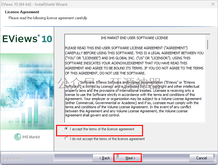Click the Next button
218x165 pixels.
click(130, 158)
